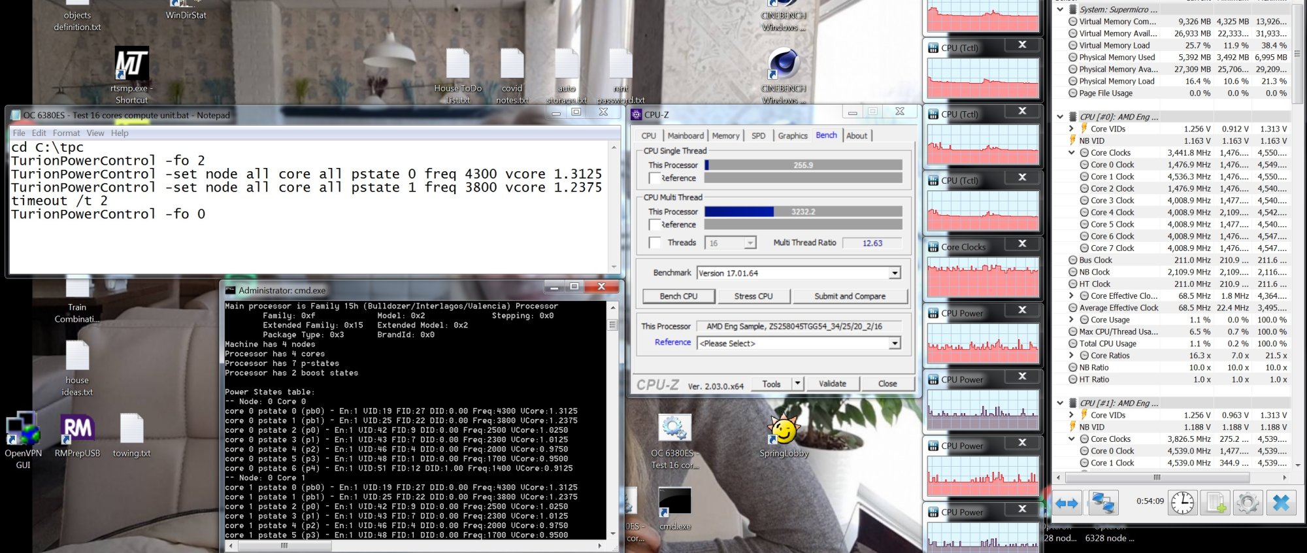Open OpenVPN GUI desktop icon

[23, 441]
